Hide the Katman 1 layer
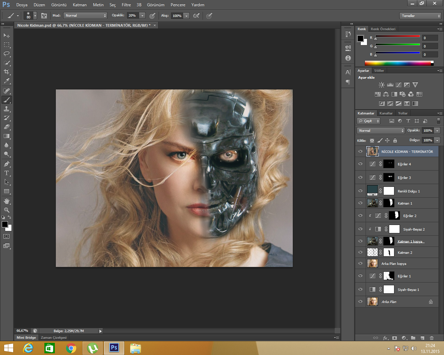444x355 pixels. (x=360, y=203)
